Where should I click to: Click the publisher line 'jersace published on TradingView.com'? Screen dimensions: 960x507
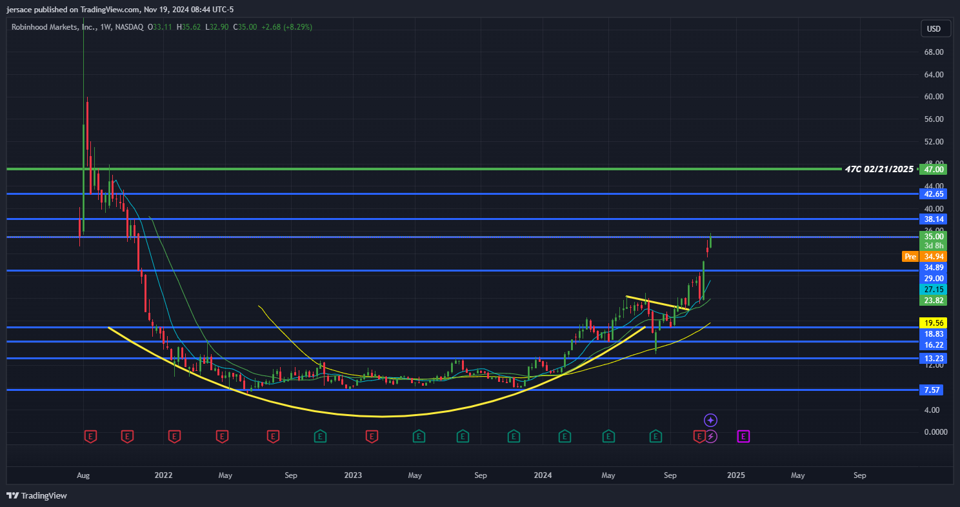(x=73, y=10)
